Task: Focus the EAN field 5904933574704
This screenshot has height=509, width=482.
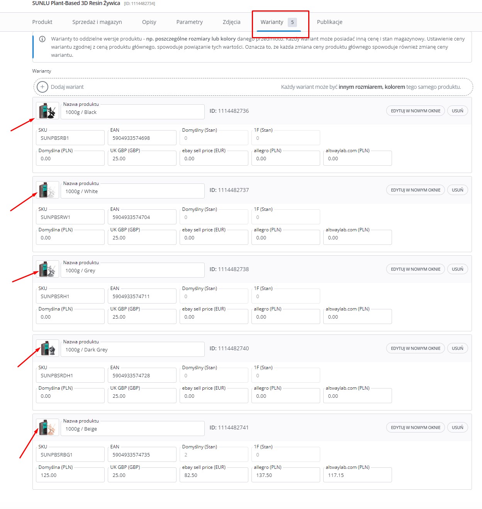Action: click(142, 217)
